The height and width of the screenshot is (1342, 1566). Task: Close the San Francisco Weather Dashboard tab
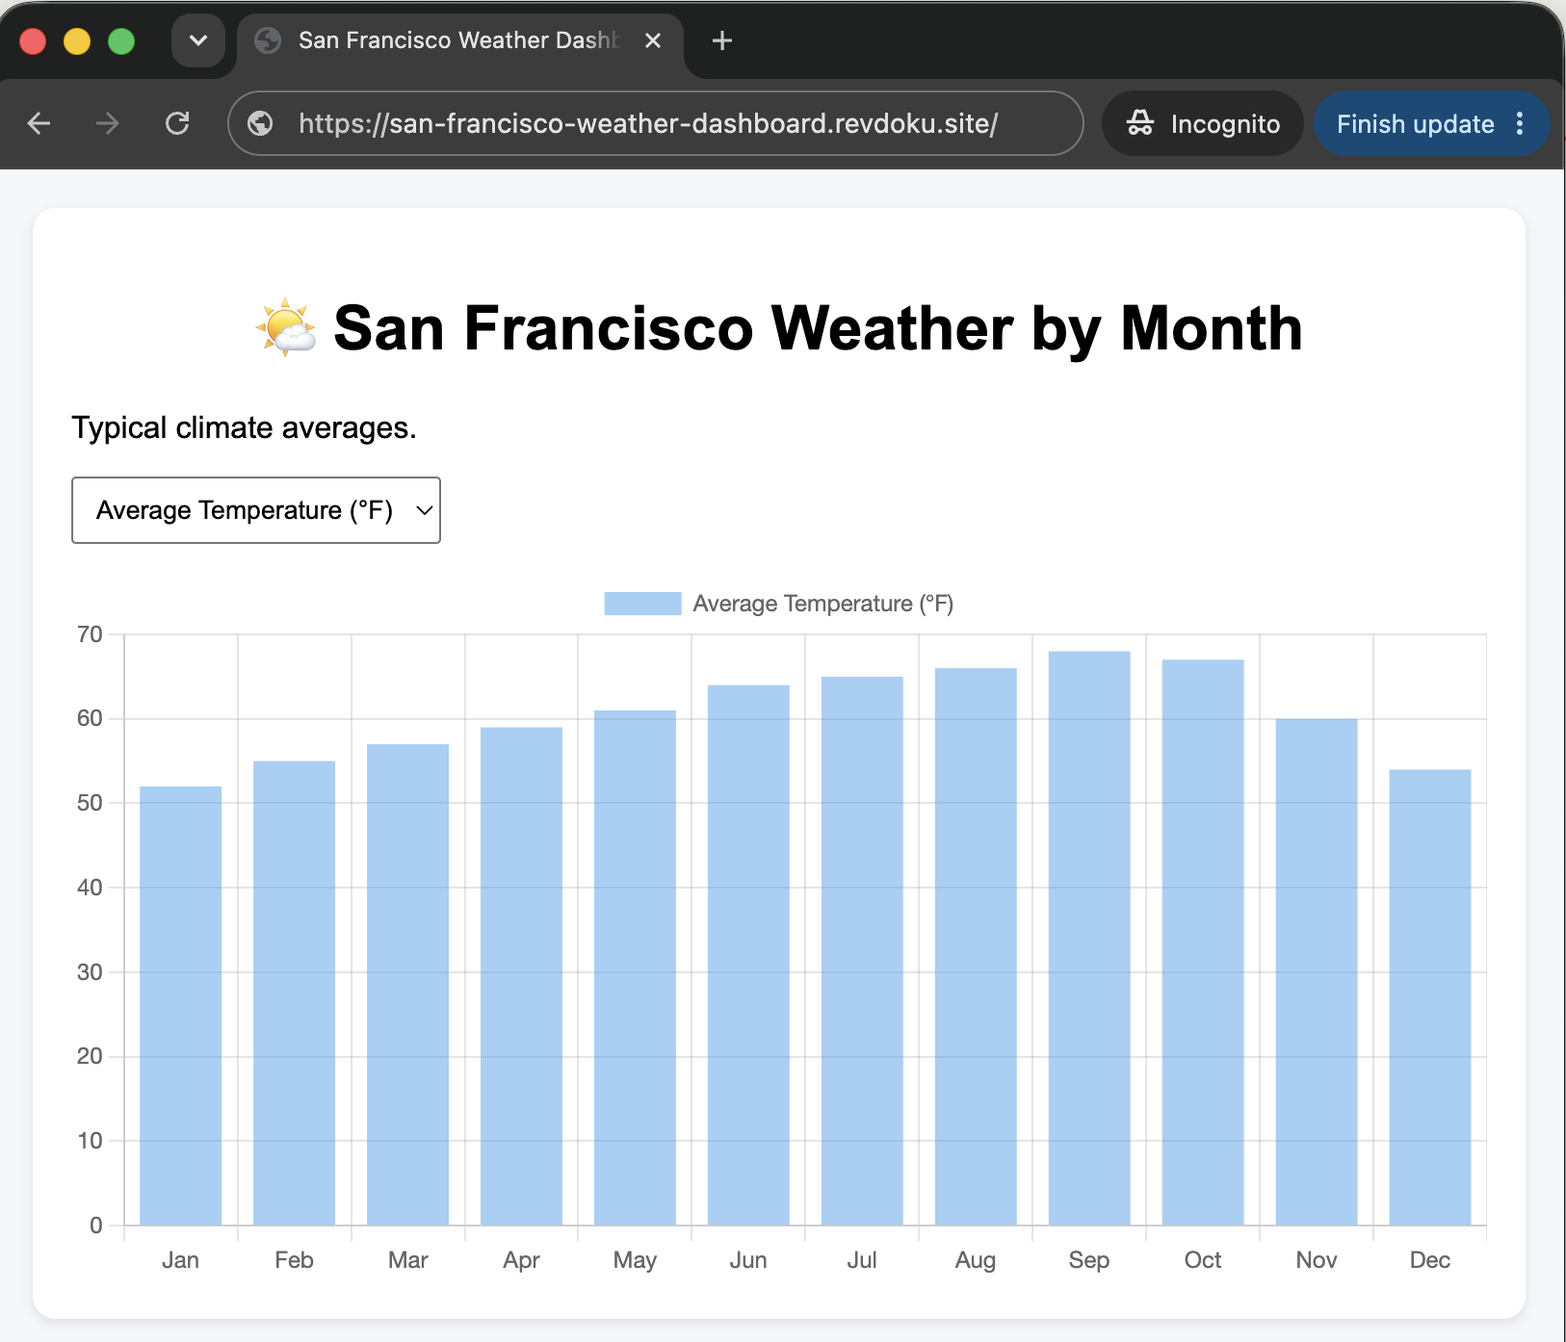(x=653, y=40)
